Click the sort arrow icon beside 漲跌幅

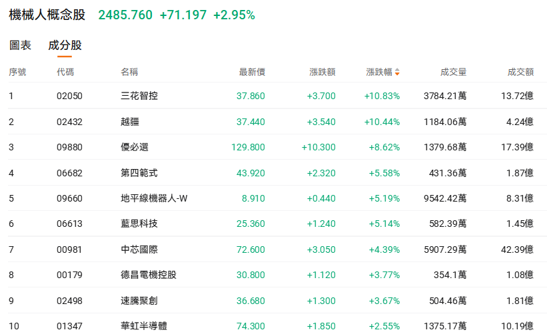[x=397, y=72]
